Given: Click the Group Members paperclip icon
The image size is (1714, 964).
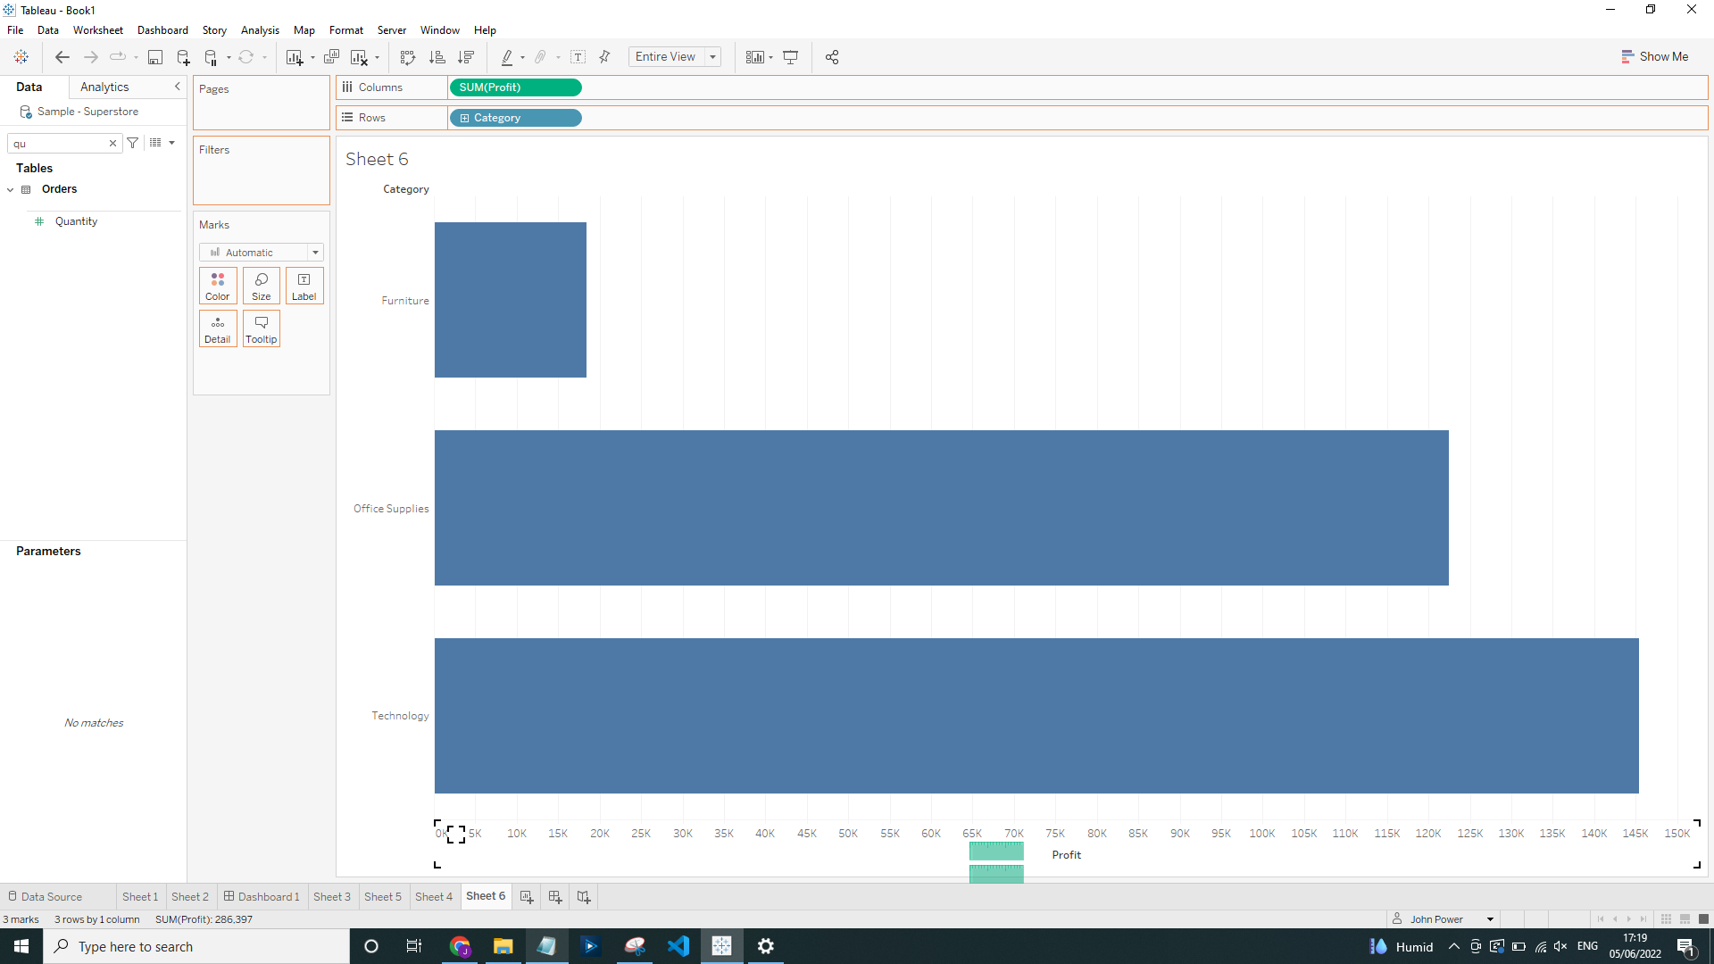Looking at the screenshot, I should pyautogui.click(x=540, y=57).
